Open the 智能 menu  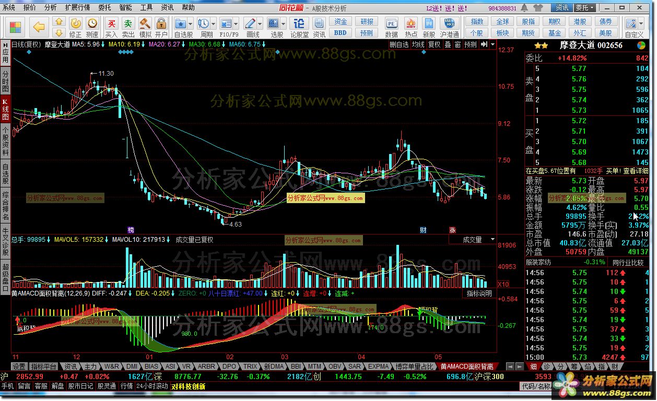click(125, 8)
